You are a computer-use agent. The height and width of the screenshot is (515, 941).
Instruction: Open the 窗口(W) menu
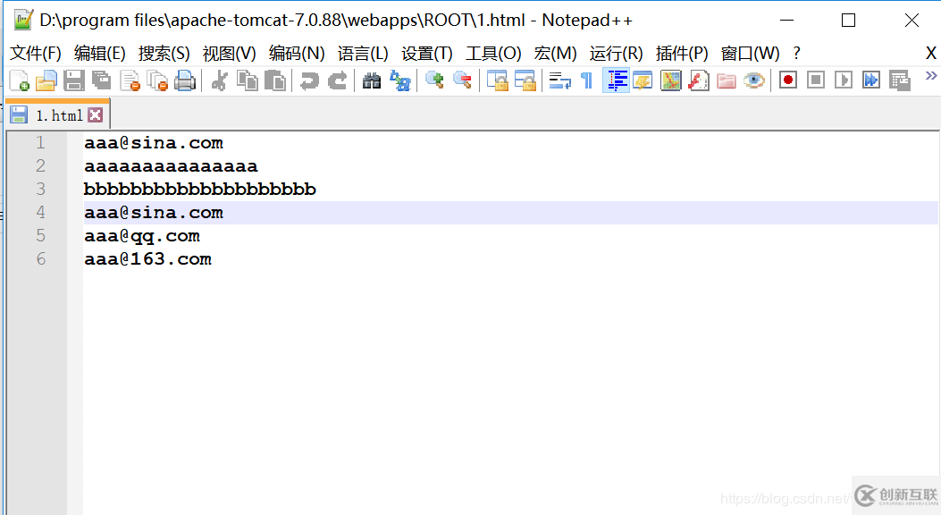750,54
